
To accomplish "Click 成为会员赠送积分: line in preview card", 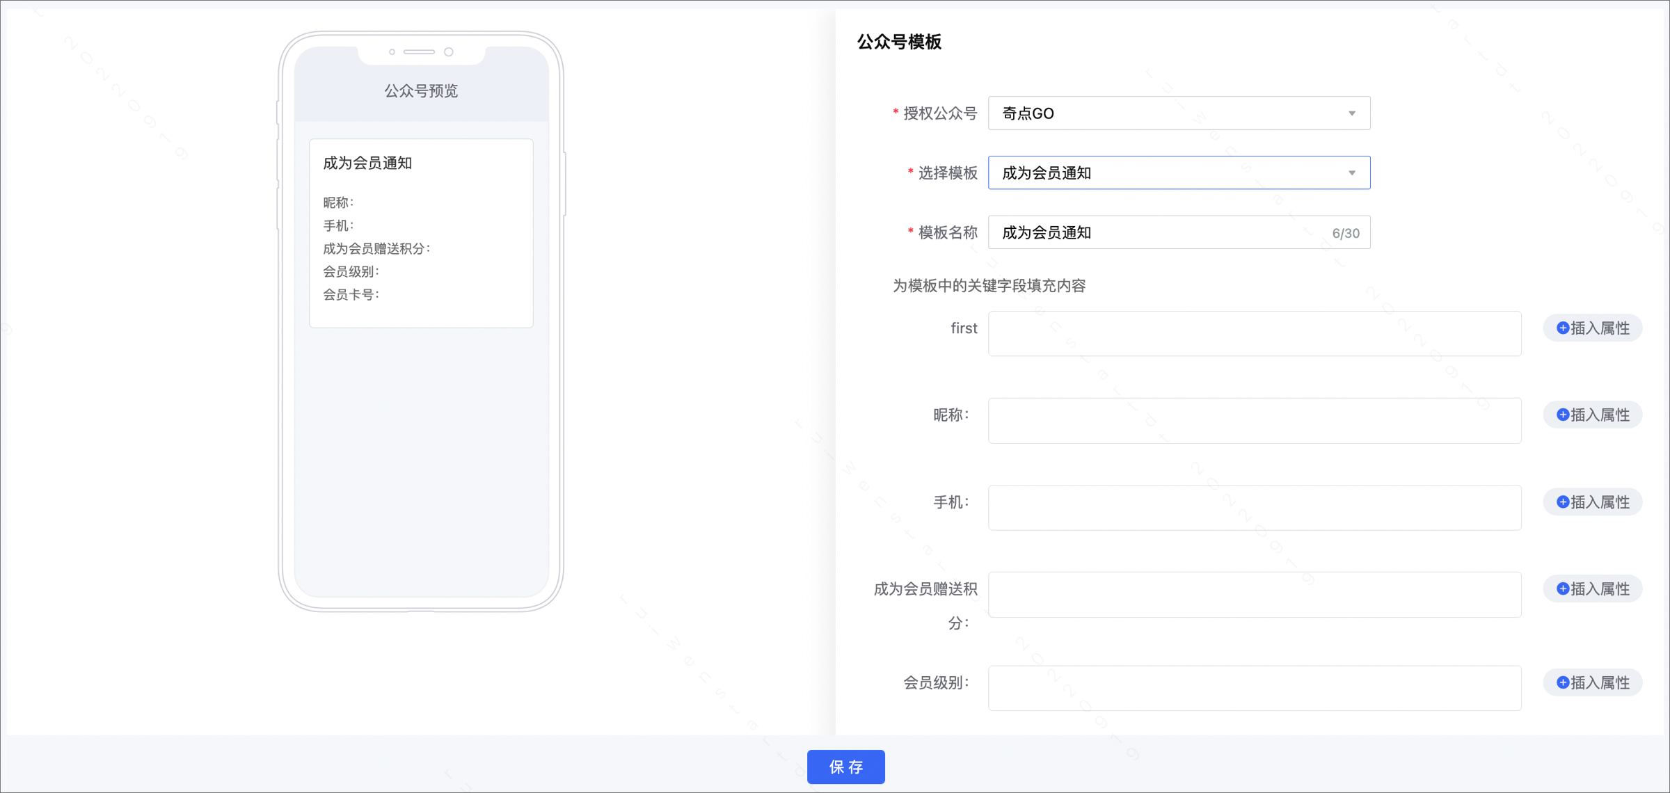I will pyautogui.click(x=377, y=248).
